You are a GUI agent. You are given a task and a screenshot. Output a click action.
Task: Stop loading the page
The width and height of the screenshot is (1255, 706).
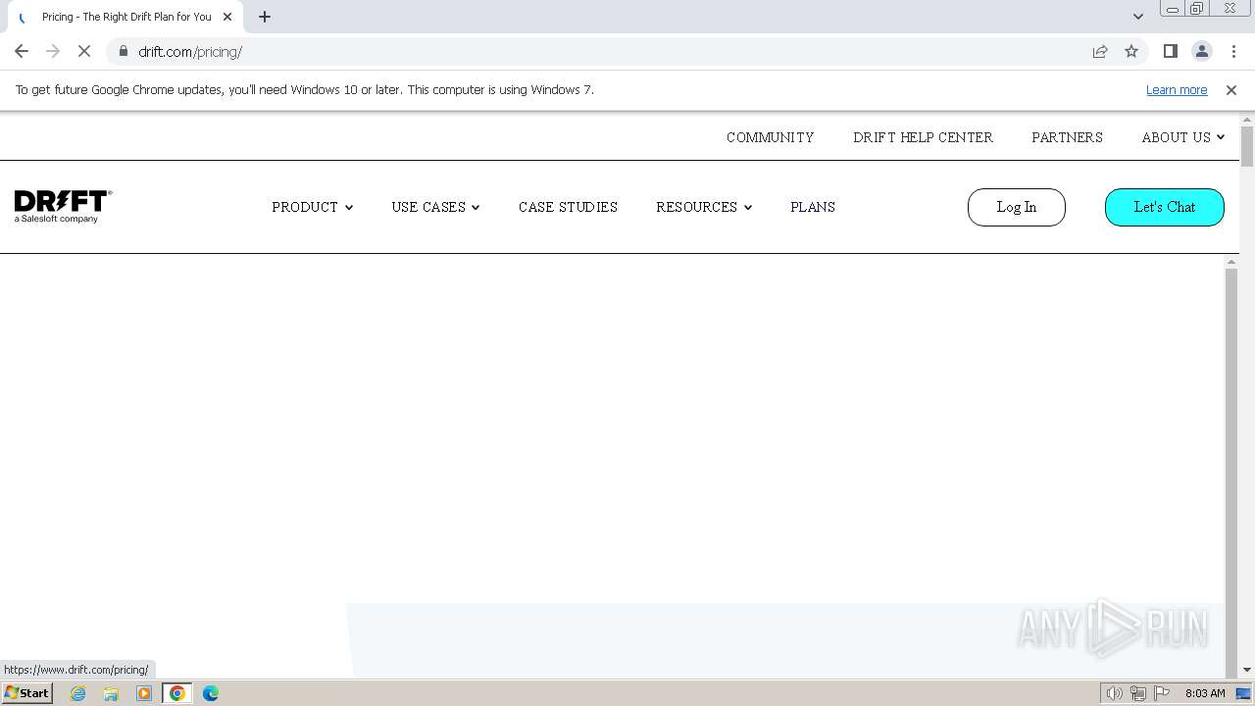[84, 51]
